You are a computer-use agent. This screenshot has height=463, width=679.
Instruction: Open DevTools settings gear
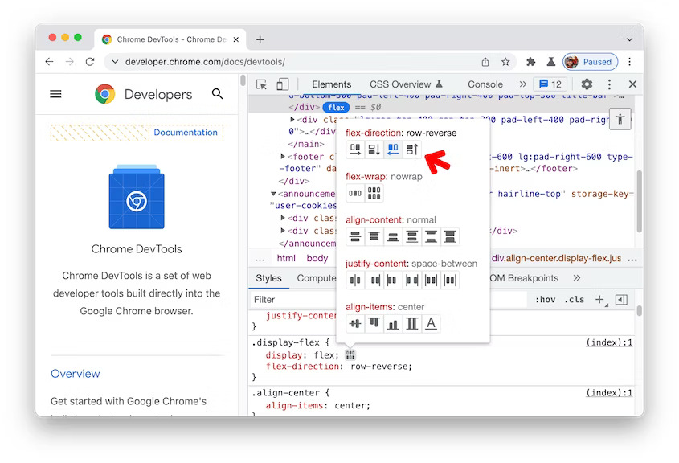pyautogui.click(x=587, y=84)
